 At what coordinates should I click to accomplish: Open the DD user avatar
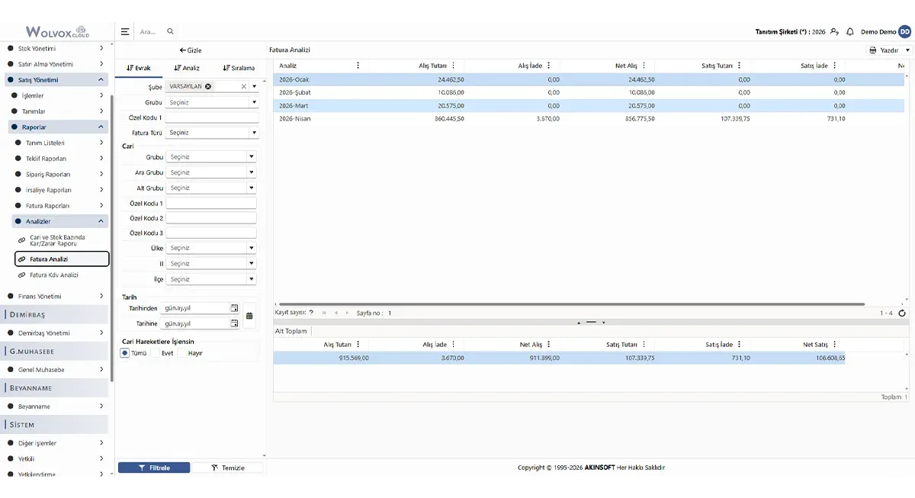[904, 32]
